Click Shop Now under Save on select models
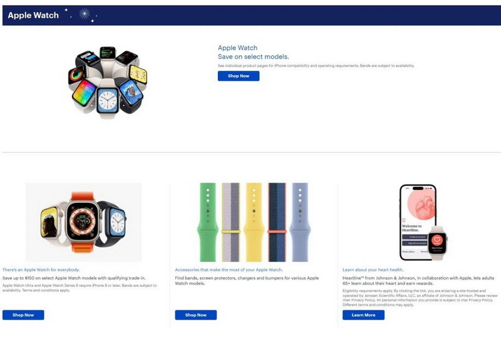Image resolution: width=501 pixels, height=344 pixels. [x=239, y=76]
